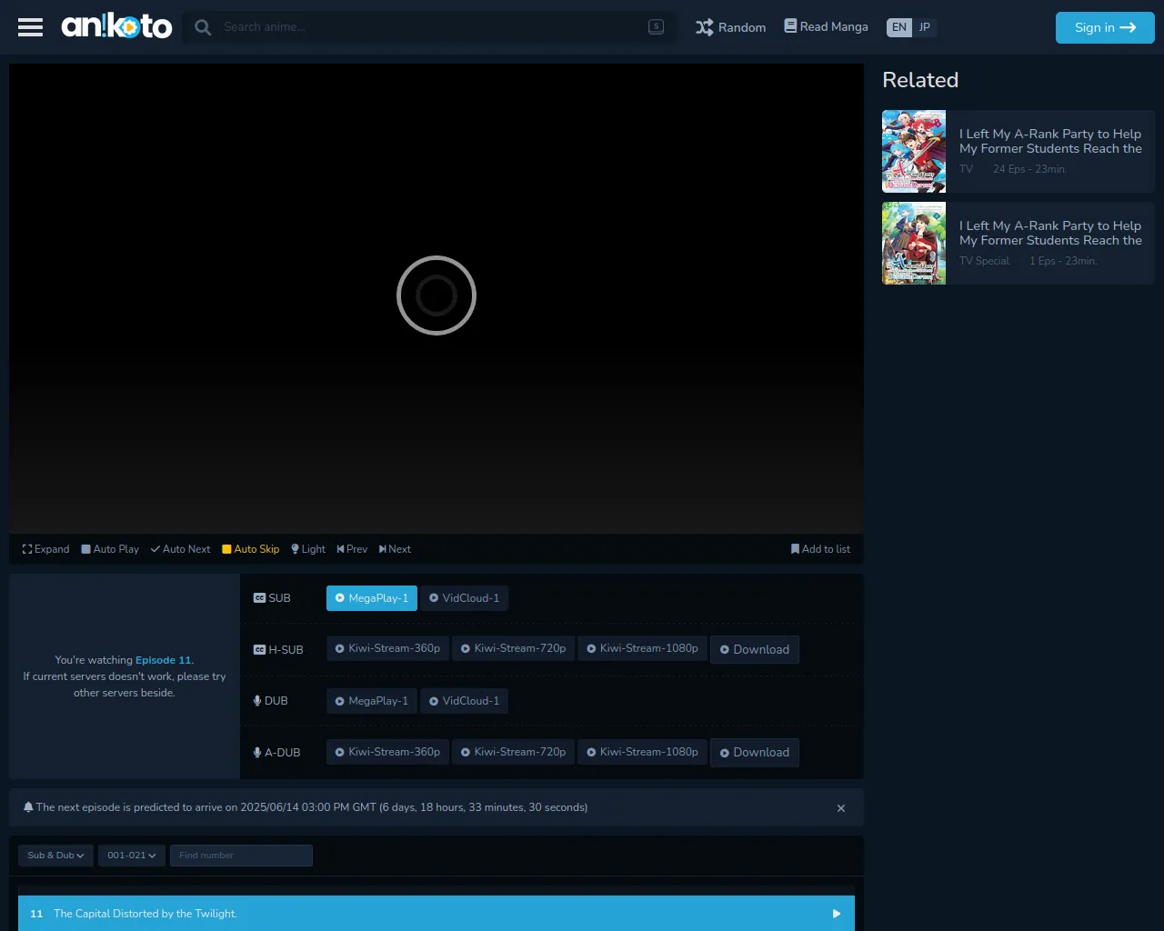Skip to the next episode
This screenshot has width=1164, height=931.
(x=395, y=549)
